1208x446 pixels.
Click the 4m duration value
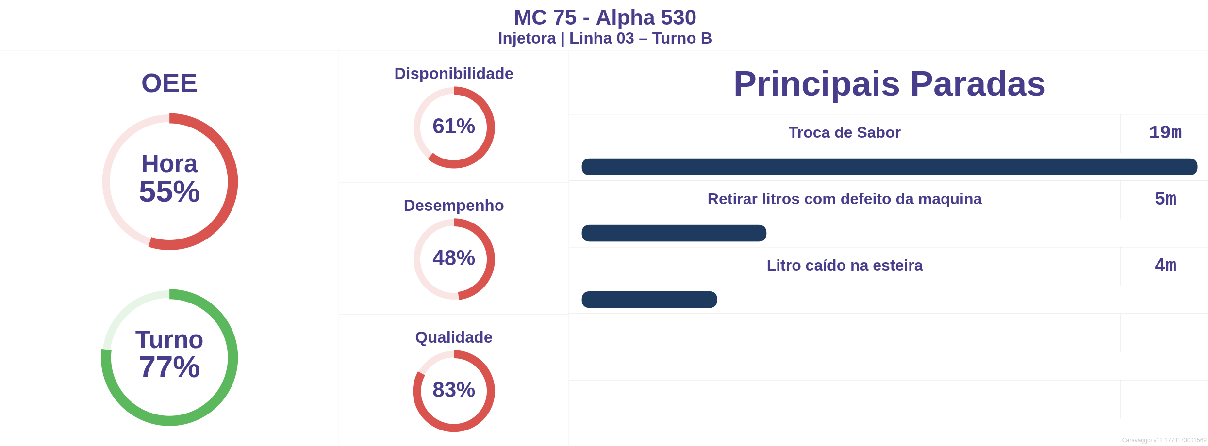1165,265
